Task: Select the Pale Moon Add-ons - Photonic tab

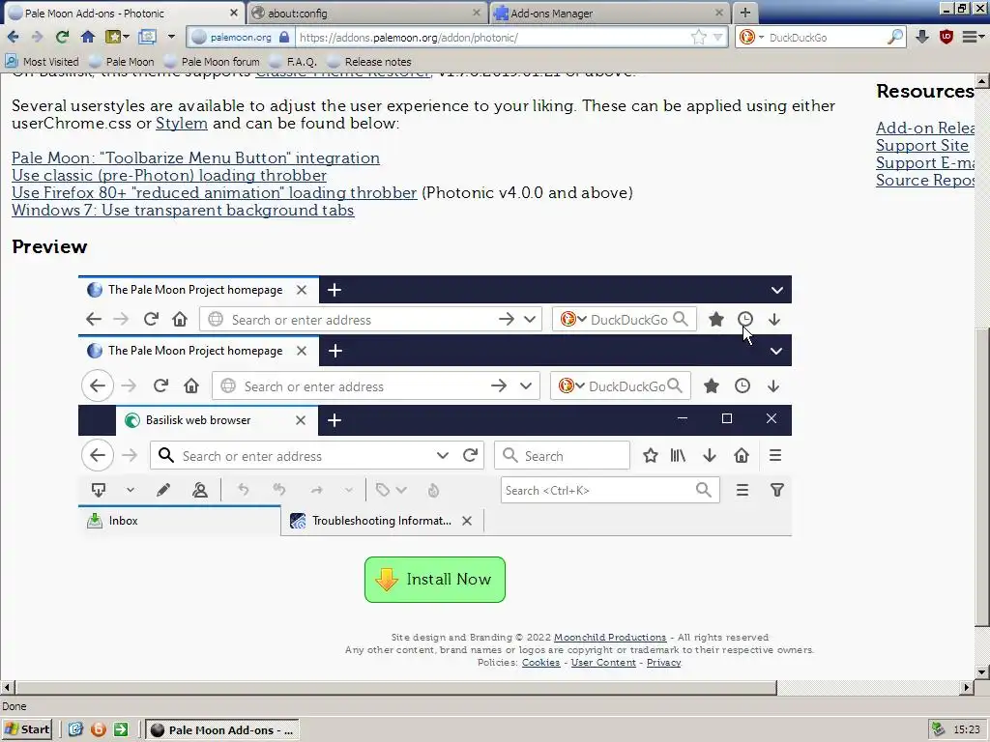Action: coord(120,13)
